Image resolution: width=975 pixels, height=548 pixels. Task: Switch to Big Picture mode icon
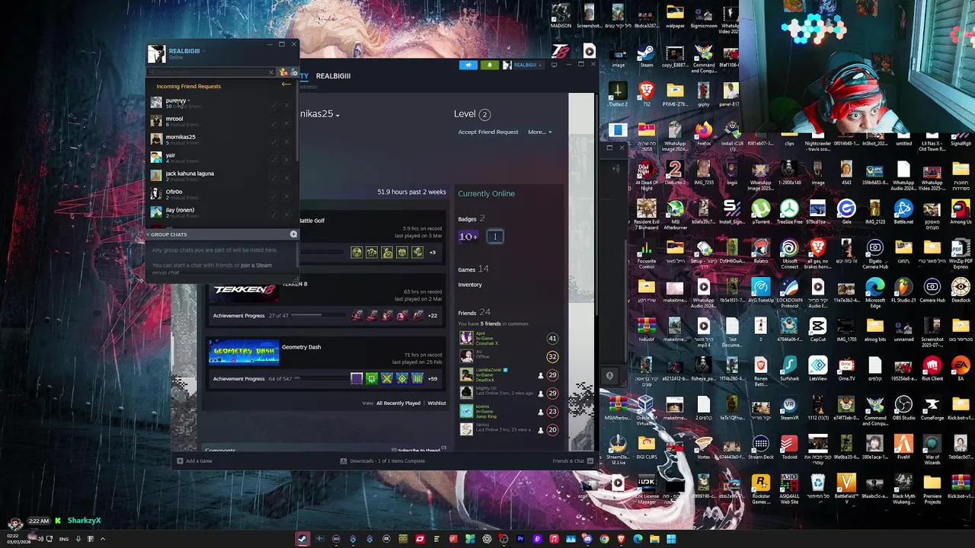tap(554, 65)
